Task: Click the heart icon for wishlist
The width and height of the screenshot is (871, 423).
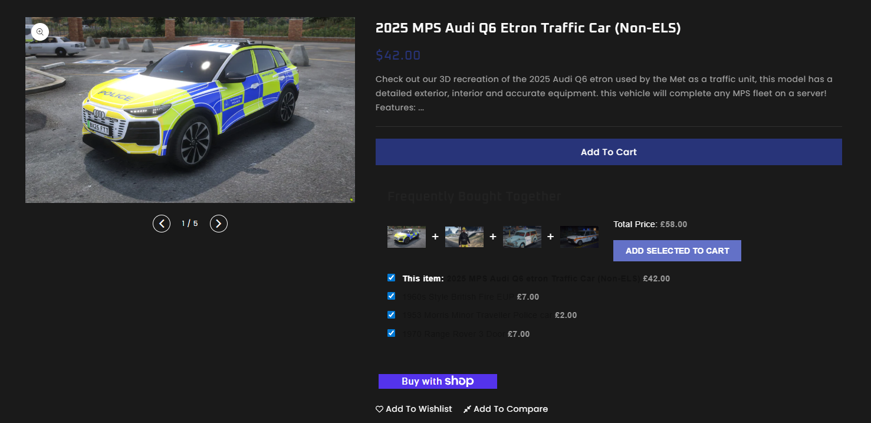Action: 379,409
